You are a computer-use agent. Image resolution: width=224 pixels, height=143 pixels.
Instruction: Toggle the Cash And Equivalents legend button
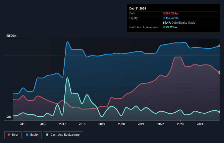tap(63, 135)
